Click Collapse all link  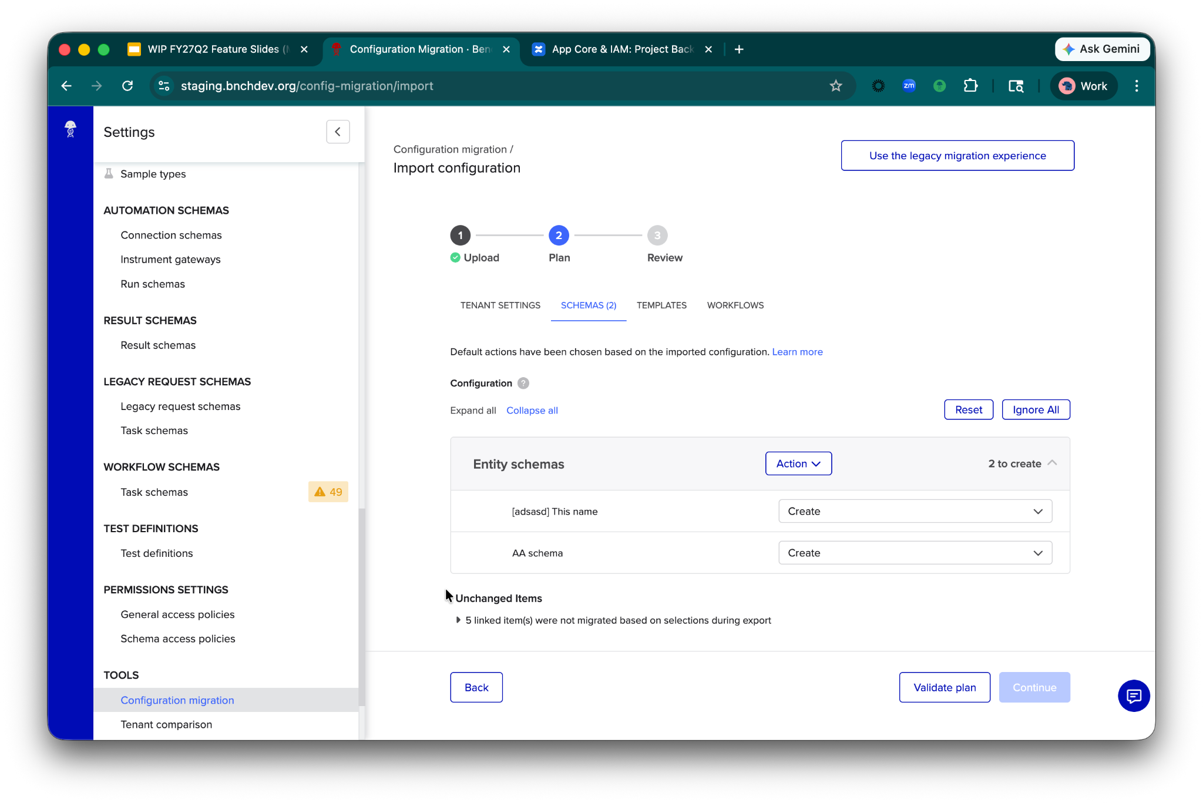[532, 410]
